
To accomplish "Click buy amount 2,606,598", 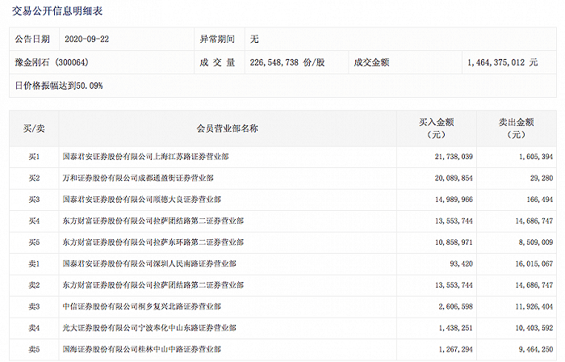I will click(x=455, y=306).
